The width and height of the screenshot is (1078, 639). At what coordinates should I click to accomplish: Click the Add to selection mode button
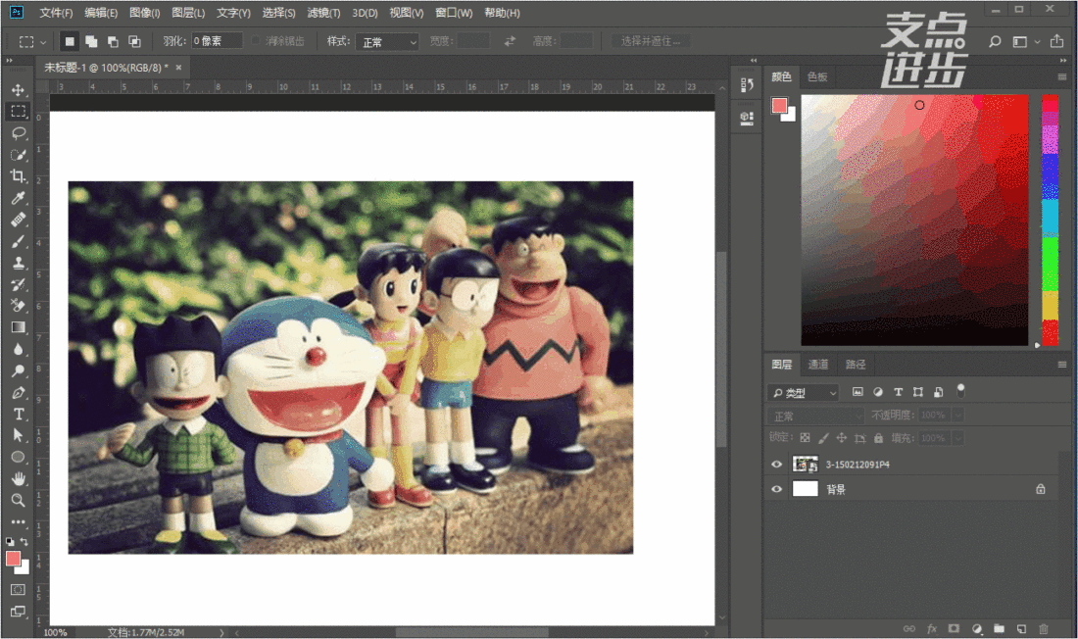91,41
